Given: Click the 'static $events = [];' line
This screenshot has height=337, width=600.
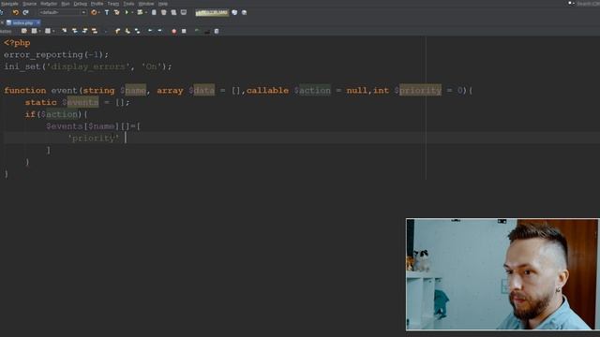Looking at the screenshot, I should pyautogui.click(x=77, y=102).
